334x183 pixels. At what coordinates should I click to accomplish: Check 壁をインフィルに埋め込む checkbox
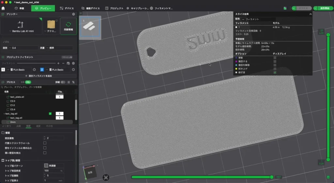coord(45,148)
